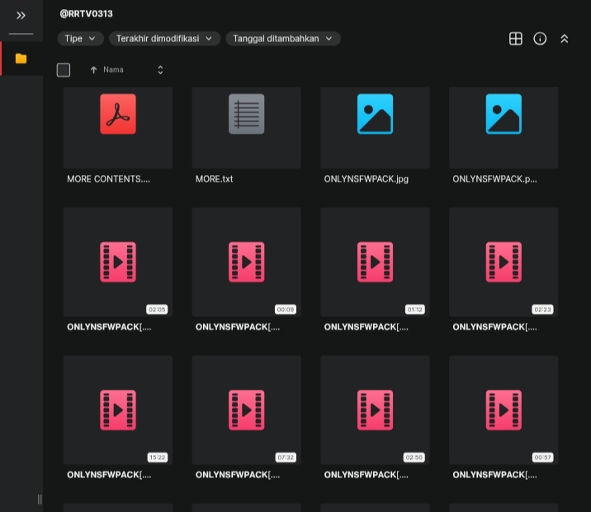The height and width of the screenshot is (512, 591).
Task: Click the ONLYNSFWPACK.jpg file name
Action: (x=366, y=179)
